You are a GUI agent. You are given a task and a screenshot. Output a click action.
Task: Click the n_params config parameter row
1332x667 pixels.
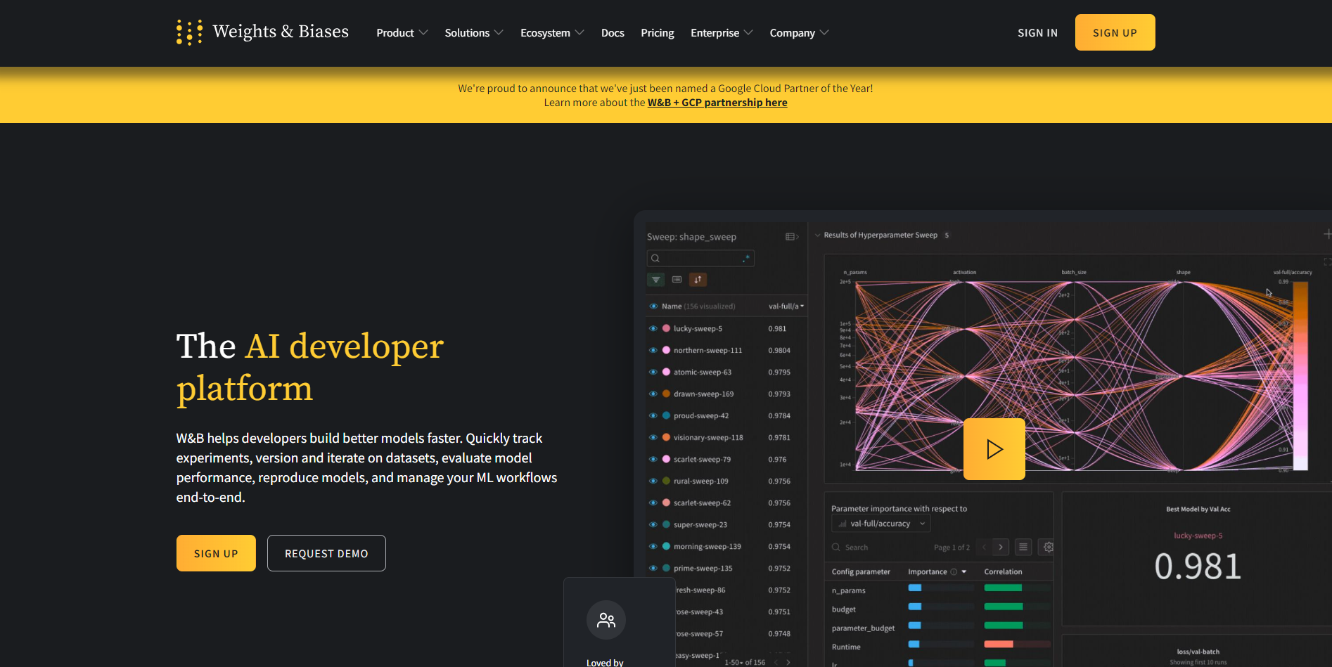848,590
